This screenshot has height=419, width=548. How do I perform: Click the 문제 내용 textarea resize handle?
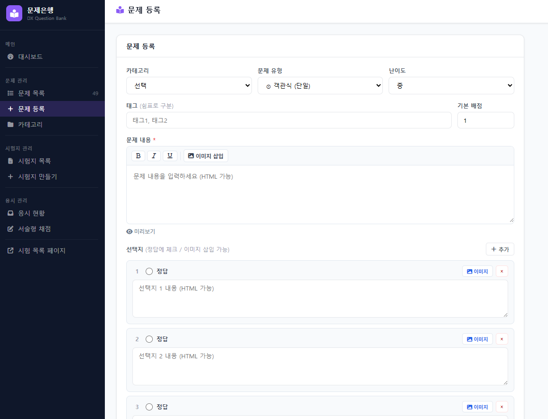(511, 220)
